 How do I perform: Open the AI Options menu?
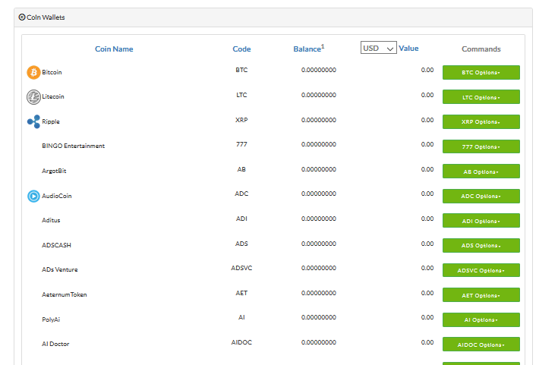(x=481, y=319)
